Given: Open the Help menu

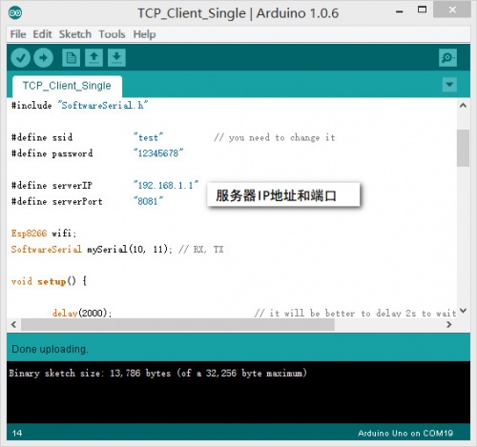Looking at the screenshot, I should [x=144, y=34].
